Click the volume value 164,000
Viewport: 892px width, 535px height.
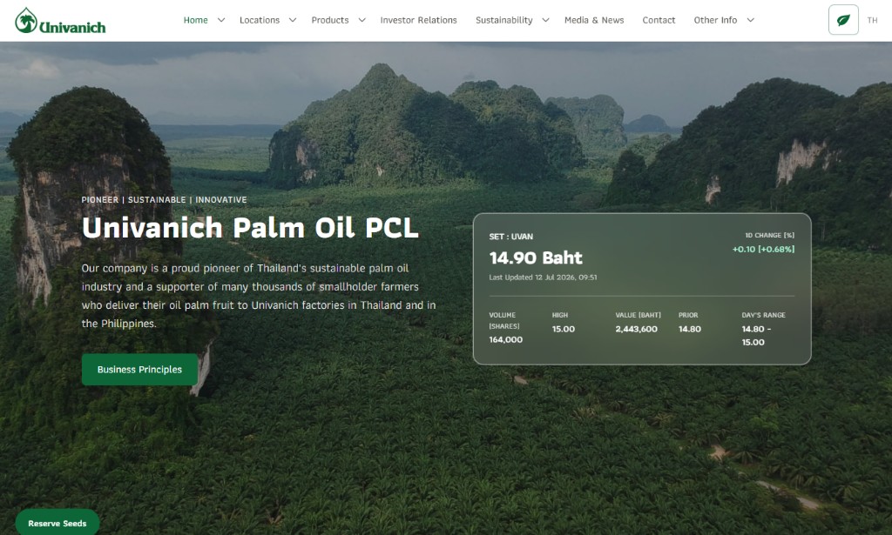pyautogui.click(x=506, y=339)
